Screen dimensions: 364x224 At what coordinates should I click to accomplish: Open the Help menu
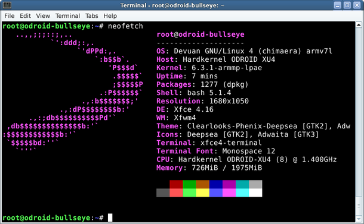(x=110, y=15)
